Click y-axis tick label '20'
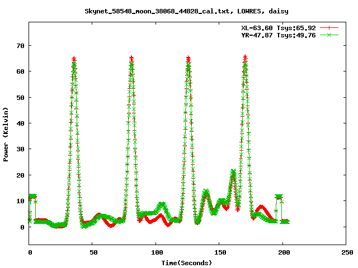358x268 pixels. 20,175
